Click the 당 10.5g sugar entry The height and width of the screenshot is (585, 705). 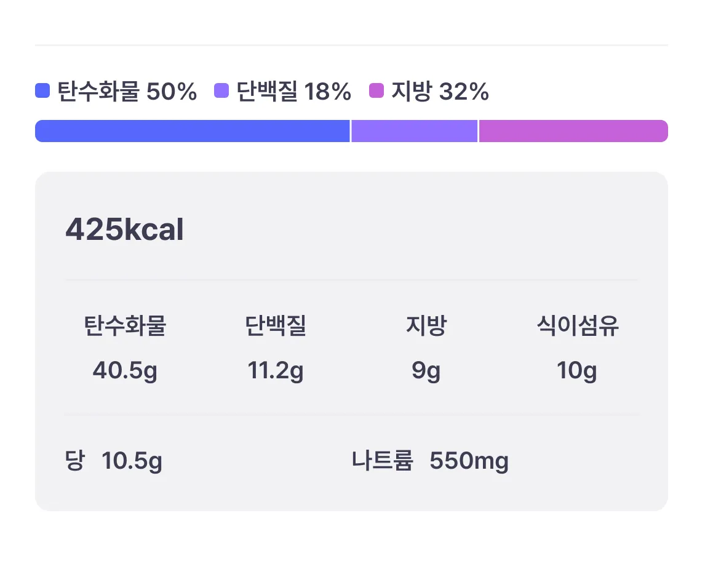(x=114, y=461)
